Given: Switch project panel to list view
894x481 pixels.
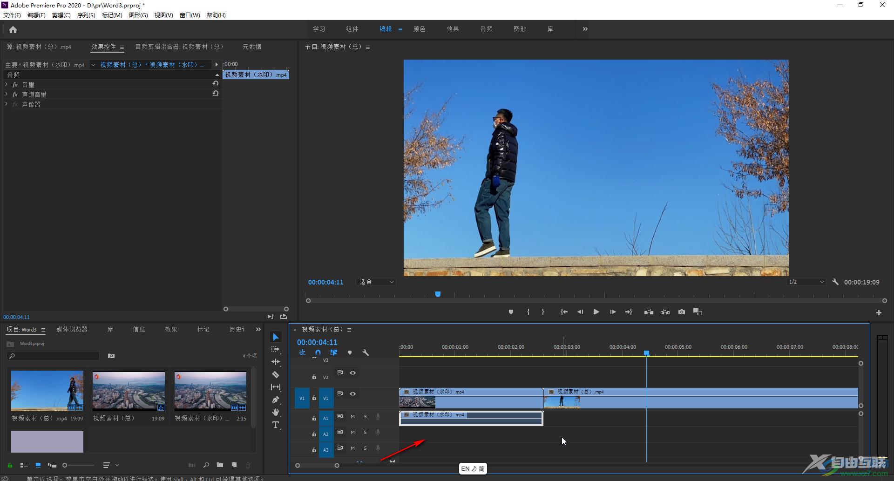Looking at the screenshot, I should (24, 465).
